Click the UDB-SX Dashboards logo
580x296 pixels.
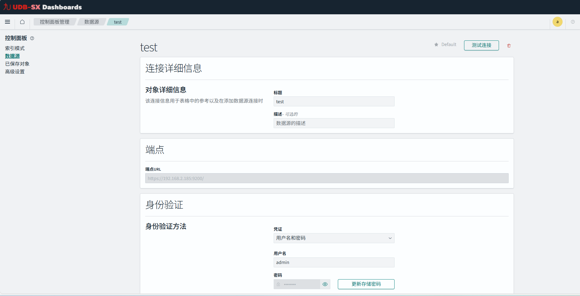pos(43,7)
